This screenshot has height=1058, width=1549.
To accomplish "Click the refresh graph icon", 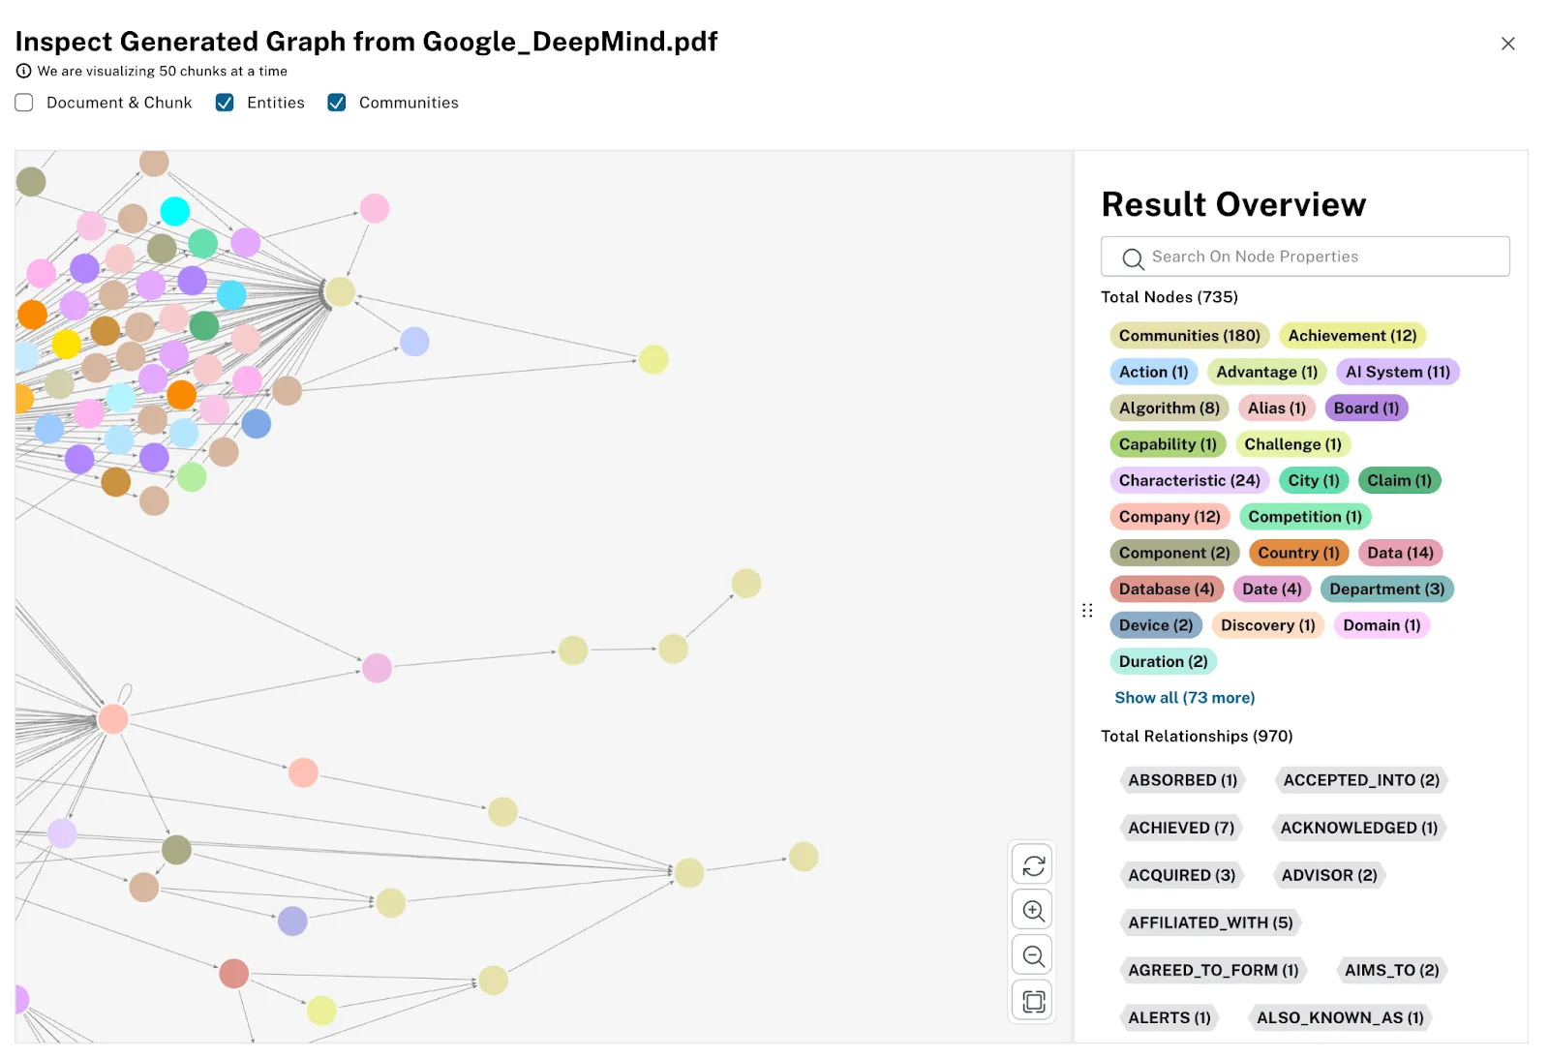I will click(1033, 864).
